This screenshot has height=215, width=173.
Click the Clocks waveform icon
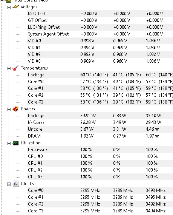tap(16, 184)
